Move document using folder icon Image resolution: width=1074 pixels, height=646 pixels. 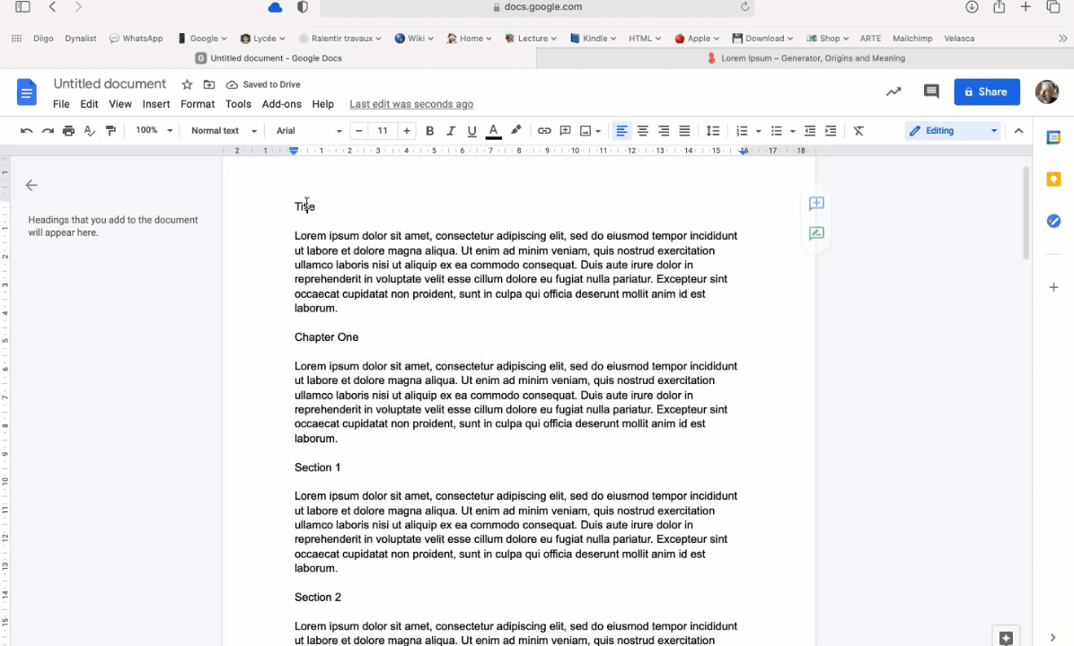tap(209, 84)
